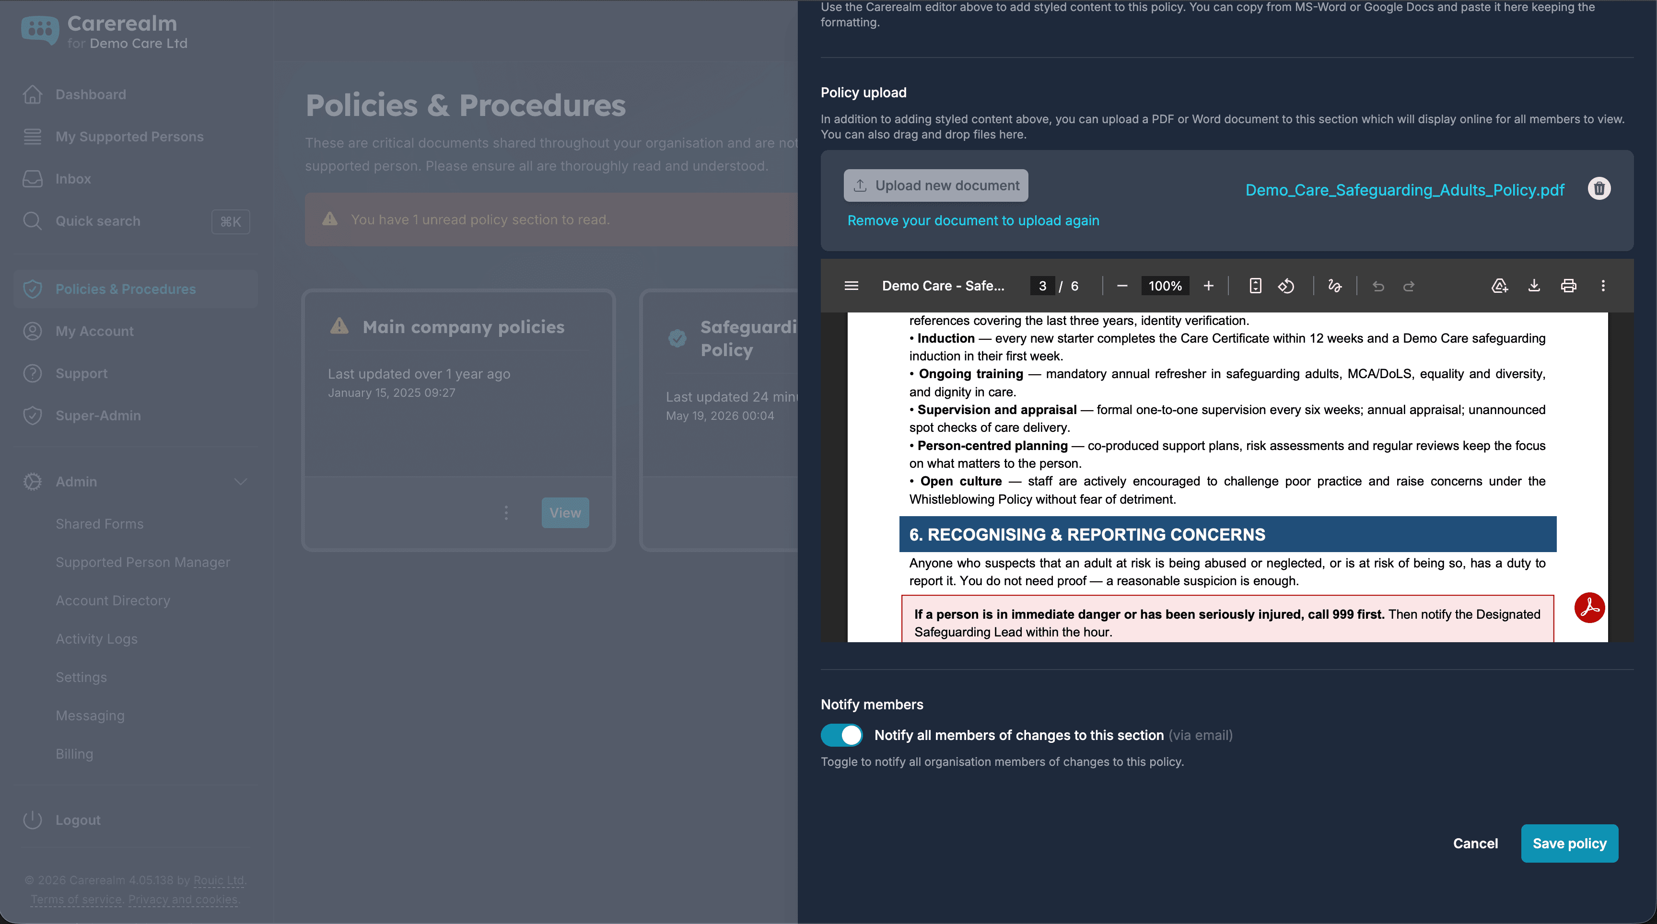Image resolution: width=1657 pixels, height=924 pixels.
Task: Go to Shared Forms admin page
Action: 100,523
